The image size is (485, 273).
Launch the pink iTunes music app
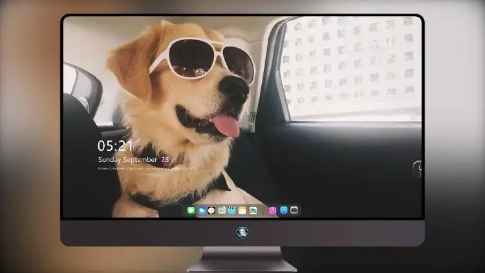coord(272,210)
